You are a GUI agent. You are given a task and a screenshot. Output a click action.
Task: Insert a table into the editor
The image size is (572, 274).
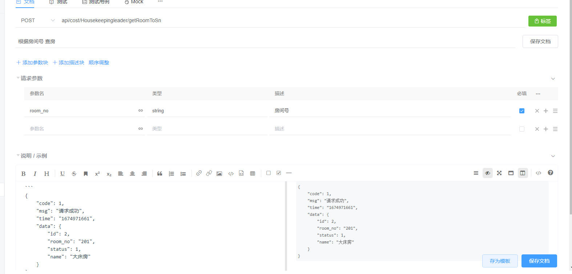click(253, 174)
